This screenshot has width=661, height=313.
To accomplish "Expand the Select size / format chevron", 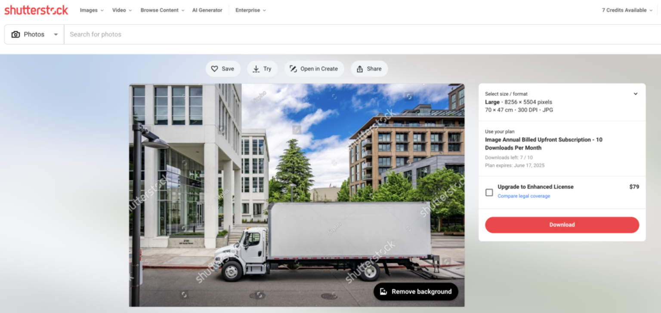I will pos(635,94).
